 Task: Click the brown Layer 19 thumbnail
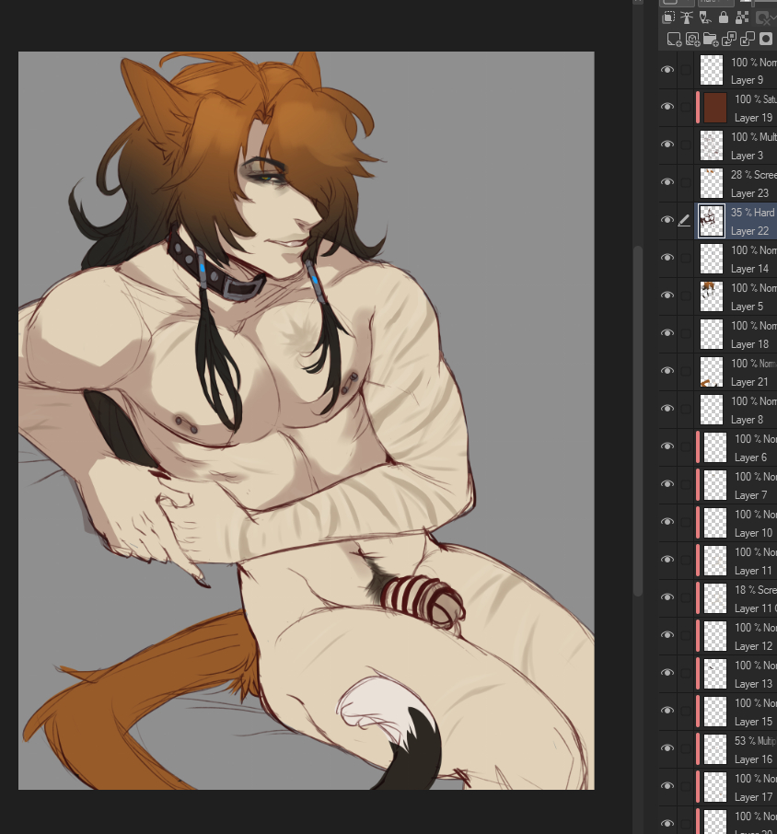714,108
